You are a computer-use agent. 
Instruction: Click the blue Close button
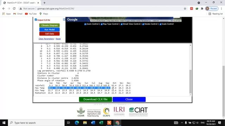click(129, 99)
